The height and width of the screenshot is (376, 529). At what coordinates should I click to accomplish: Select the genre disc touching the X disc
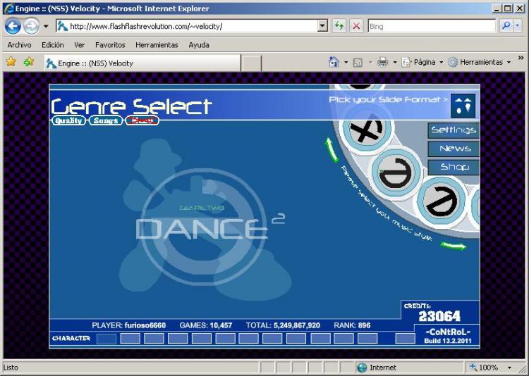pos(396,173)
